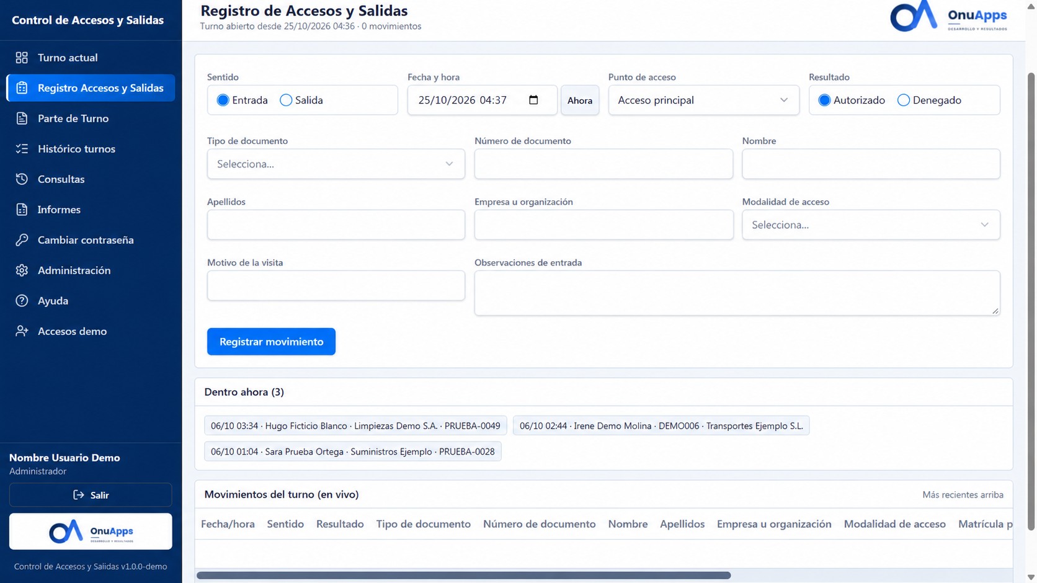Click the Registrar movimiento button

(x=271, y=342)
